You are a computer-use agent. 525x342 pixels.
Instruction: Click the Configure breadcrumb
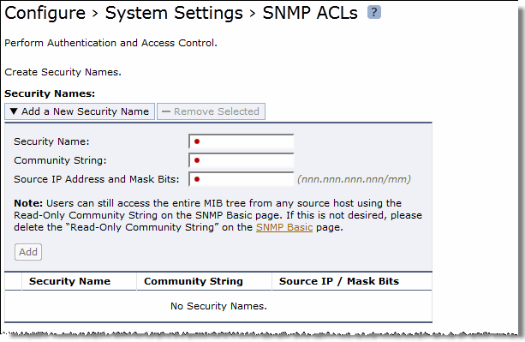point(45,13)
